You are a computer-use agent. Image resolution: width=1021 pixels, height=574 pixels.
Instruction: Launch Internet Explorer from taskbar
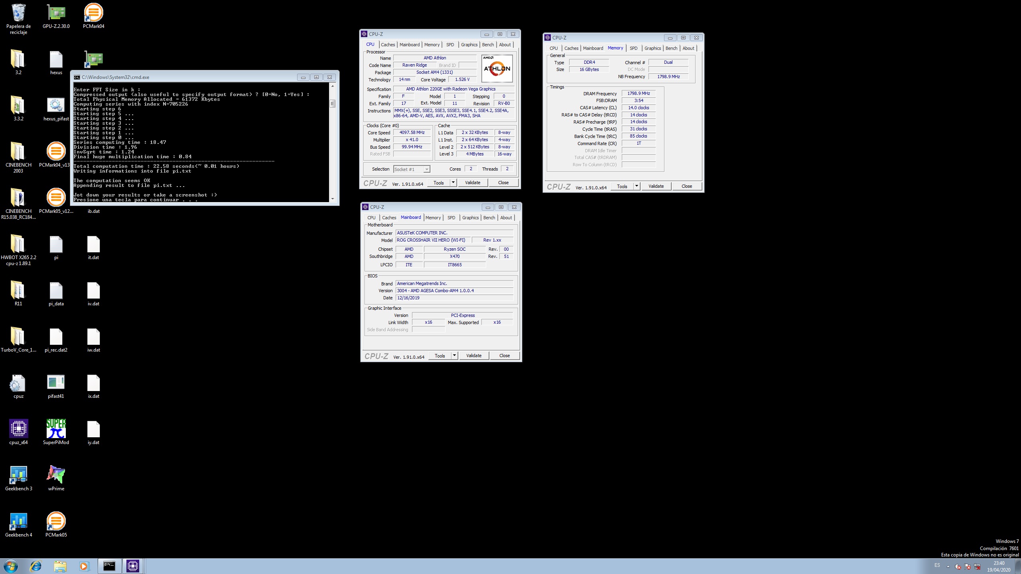pyautogui.click(x=36, y=566)
